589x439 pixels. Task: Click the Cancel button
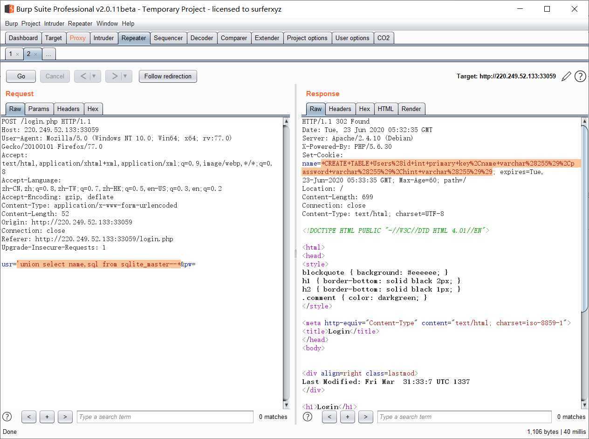(55, 76)
